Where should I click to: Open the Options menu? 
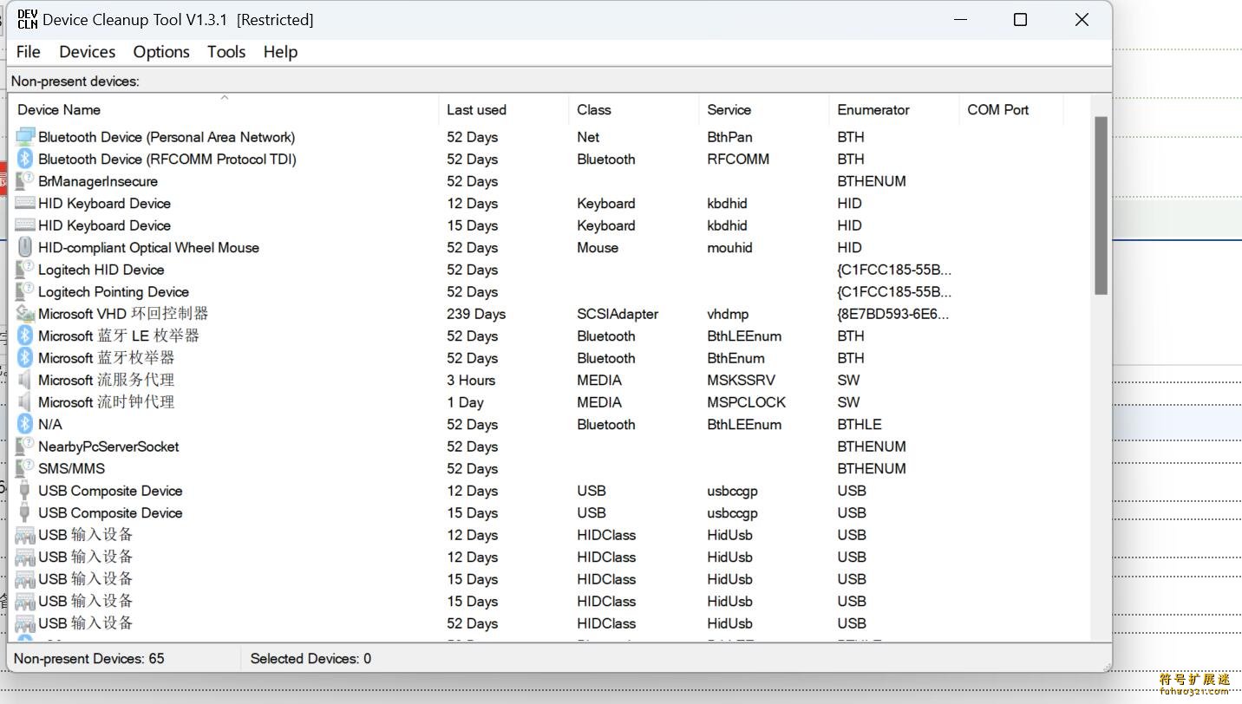[161, 52]
